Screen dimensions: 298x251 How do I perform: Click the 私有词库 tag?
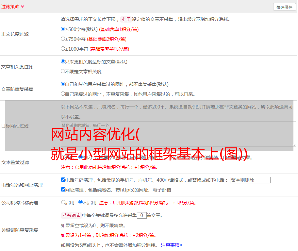pos(71,215)
